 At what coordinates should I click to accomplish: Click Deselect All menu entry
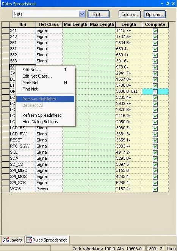click(45, 105)
